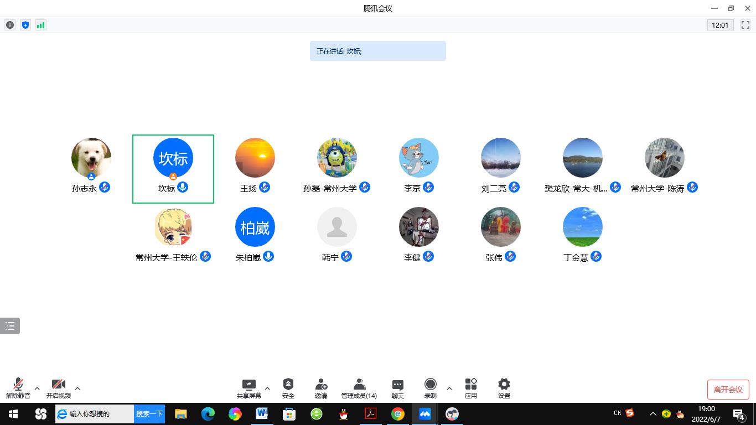Turn on camera with 开启视频
Screen dimensions: 756x425
tap(59, 388)
